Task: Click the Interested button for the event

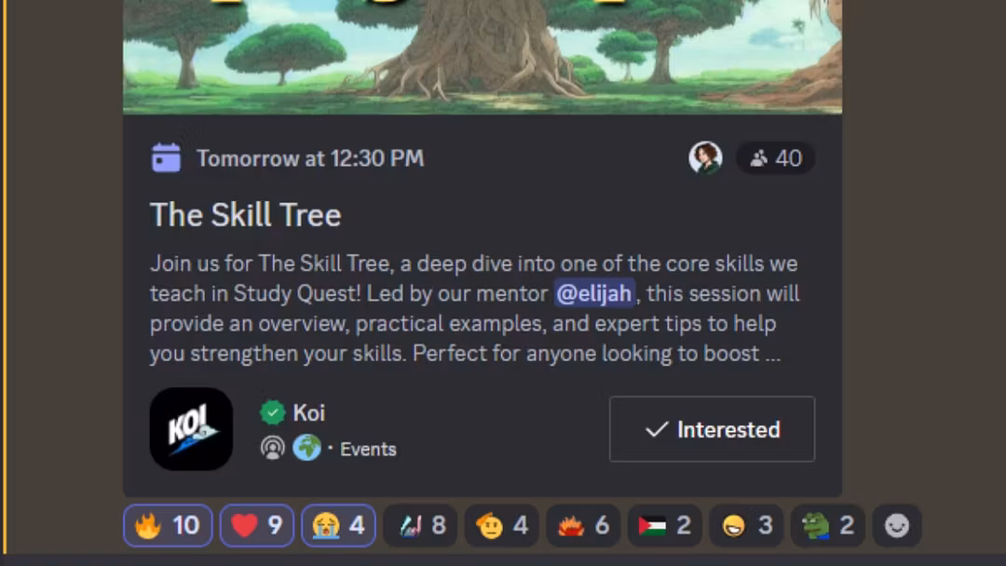Action: pyautogui.click(x=713, y=429)
